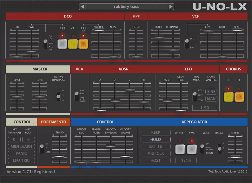Adjust the SUB OSC level slider
Viewport: 252px width, 183px height.
[99, 30]
